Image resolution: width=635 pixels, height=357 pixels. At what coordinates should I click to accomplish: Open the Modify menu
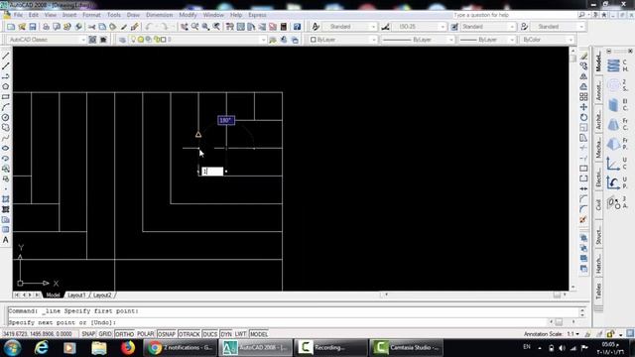coord(188,15)
